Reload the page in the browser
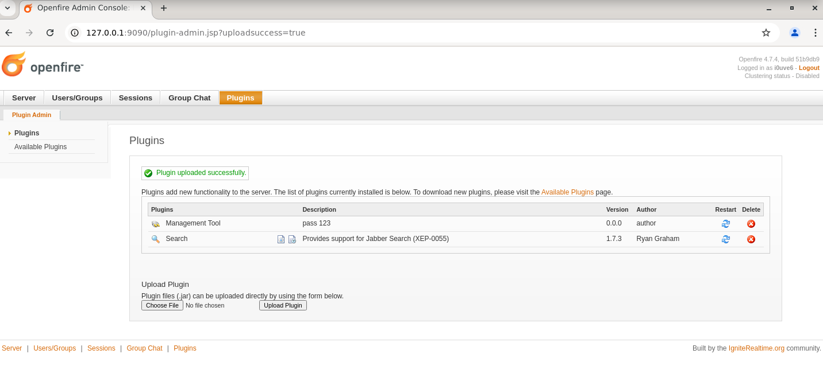The image size is (823, 381). [x=50, y=33]
